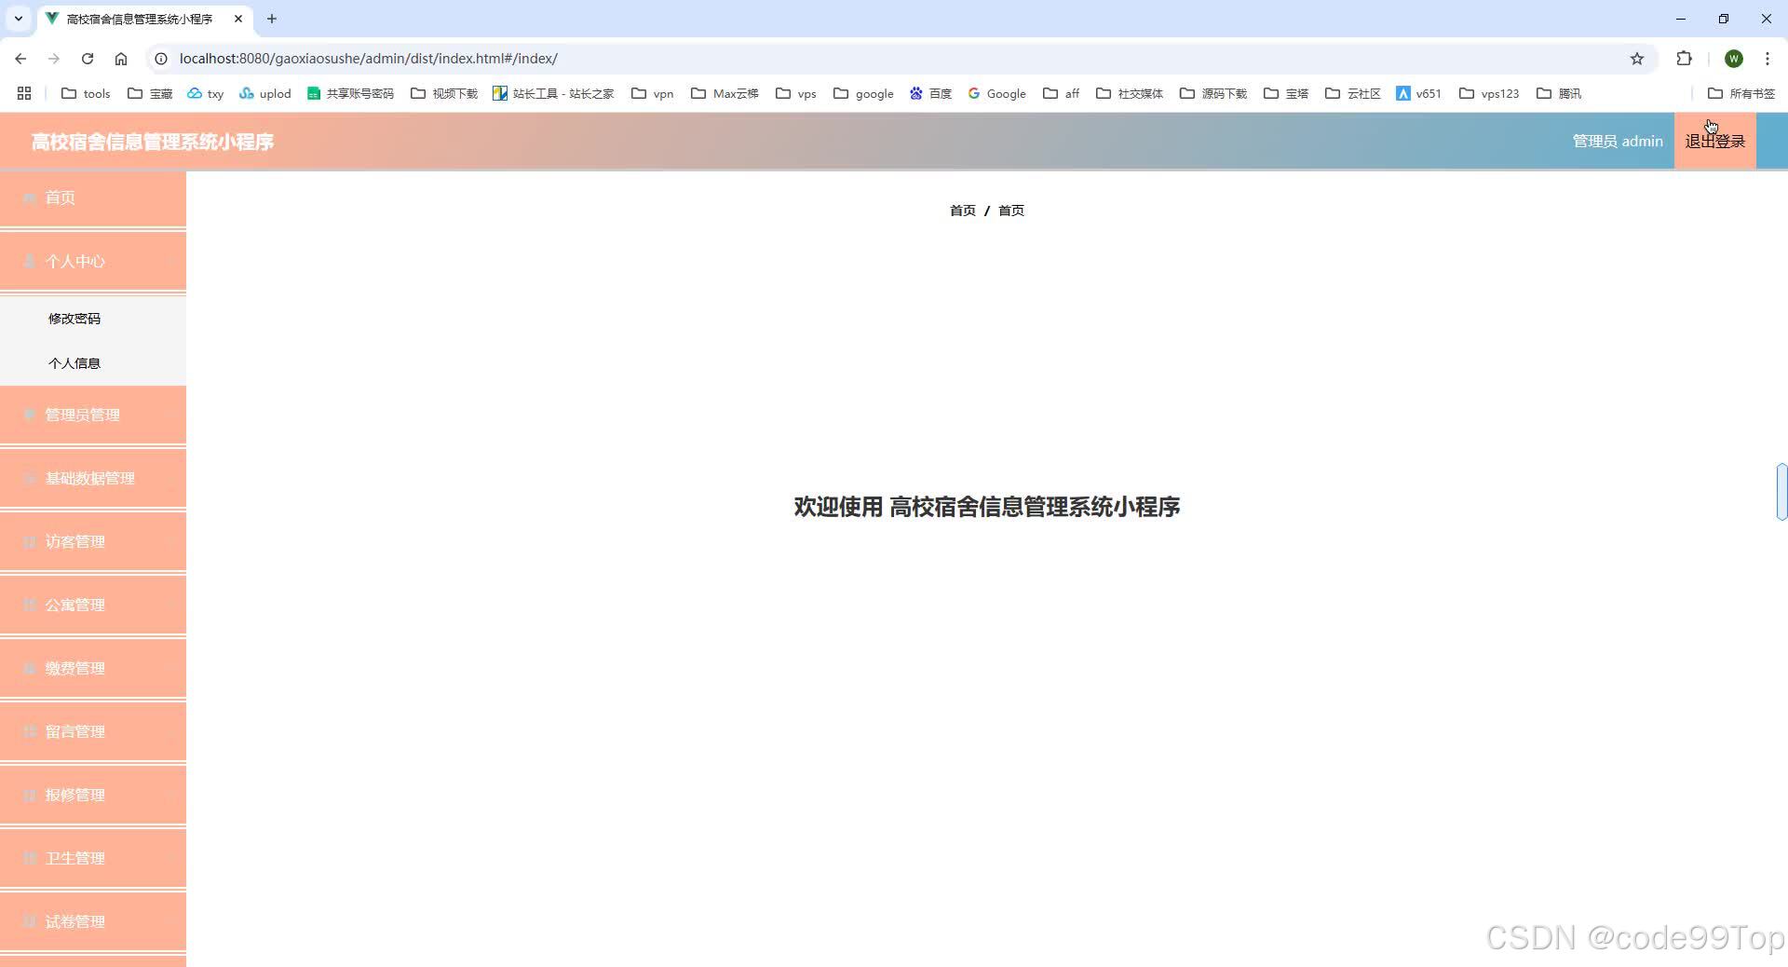Click the 退出登录 logout button
This screenshot has width=1788, height=967.
coord(1714,142)
